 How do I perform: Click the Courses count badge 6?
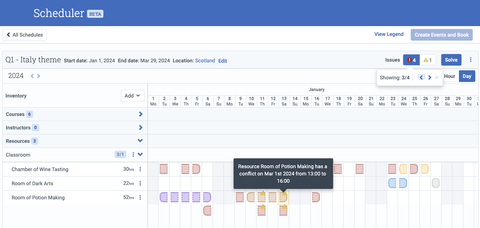pos(29,114)
